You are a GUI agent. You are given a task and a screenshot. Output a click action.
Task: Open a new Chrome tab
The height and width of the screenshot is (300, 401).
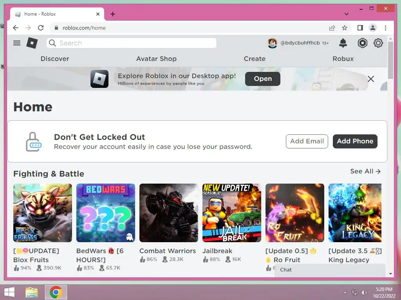pyautogui.click(x=113, y=14)
